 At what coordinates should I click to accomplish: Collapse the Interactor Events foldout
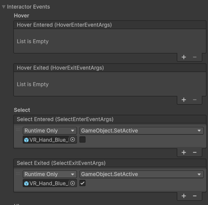pos(4,7)
